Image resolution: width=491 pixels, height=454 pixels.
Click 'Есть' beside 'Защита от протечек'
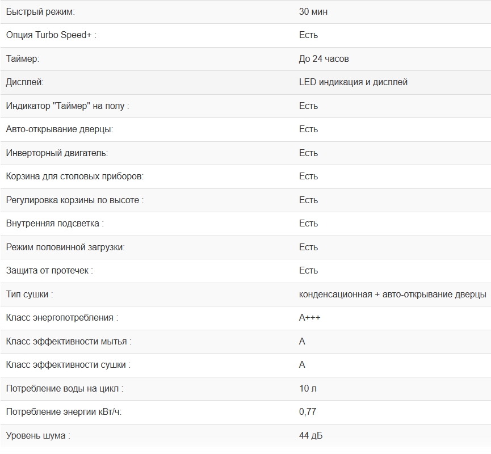[308, 271]
